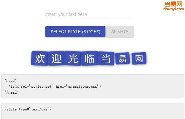This screenshot has height=119, width=185.
Task: Click the 当易网 logo in the corner
Action: point(173,4)
